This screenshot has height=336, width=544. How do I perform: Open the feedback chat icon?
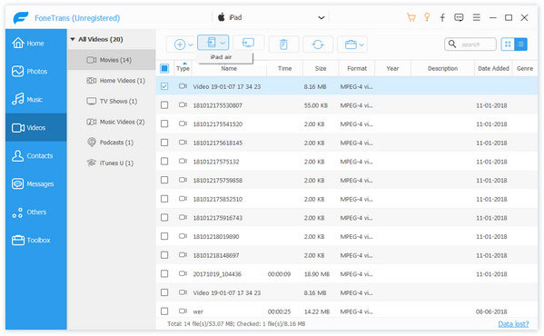[459, 17]
